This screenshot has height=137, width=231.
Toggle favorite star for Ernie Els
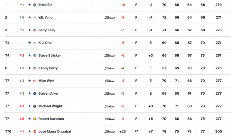[x=30, y=5]
